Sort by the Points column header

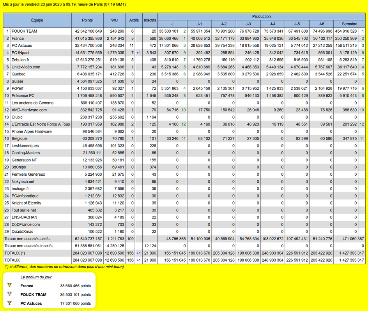[x=87, y=20]
